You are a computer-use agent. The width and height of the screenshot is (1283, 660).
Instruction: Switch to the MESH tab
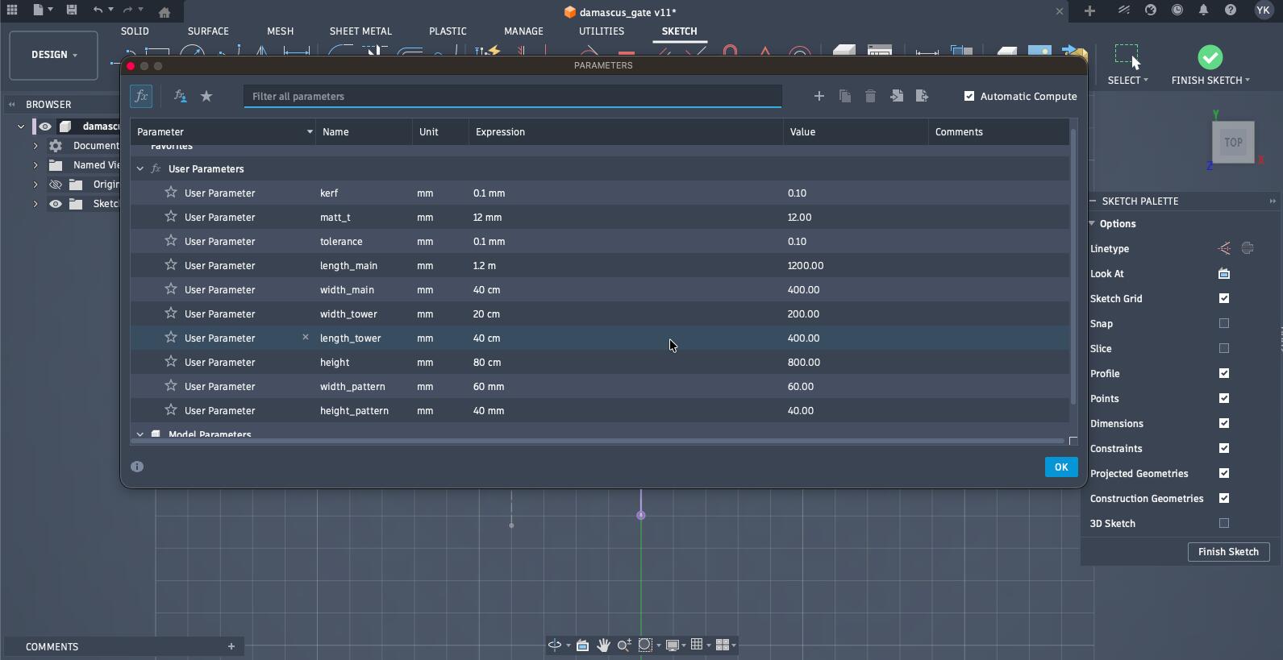tap(280, 31)
